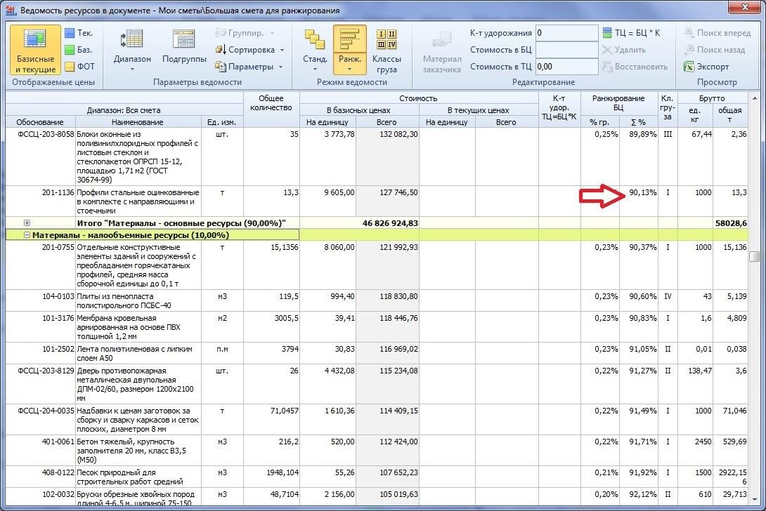
Task: Expand the Итого Материалы основные ресурсы row
Action: tap(27, 223)
